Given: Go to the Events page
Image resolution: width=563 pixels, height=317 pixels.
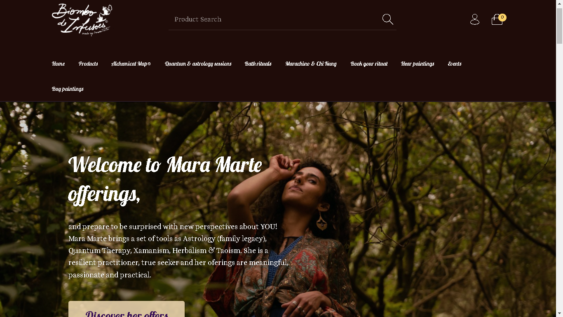Looking at the screenshot, I should 455,64.
